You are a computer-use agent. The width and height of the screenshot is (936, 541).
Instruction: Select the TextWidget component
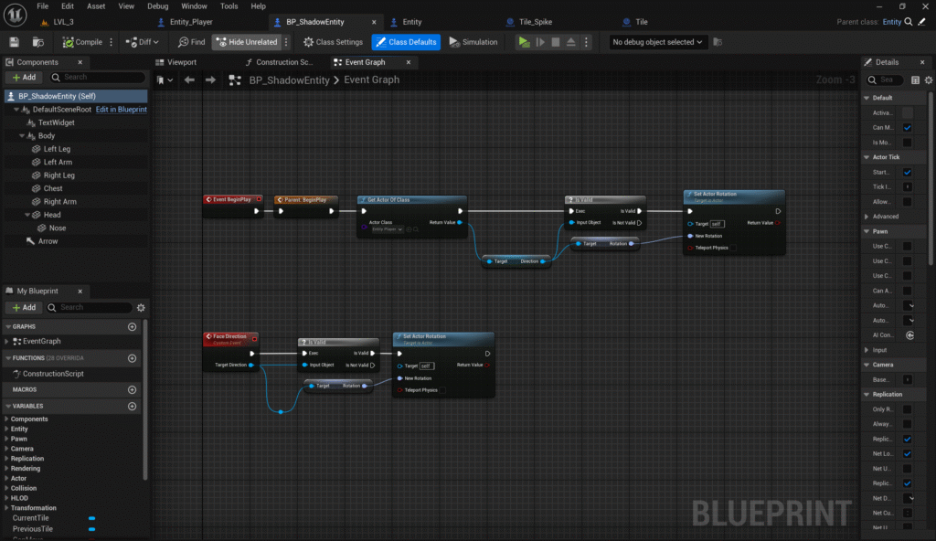(56, 122)
